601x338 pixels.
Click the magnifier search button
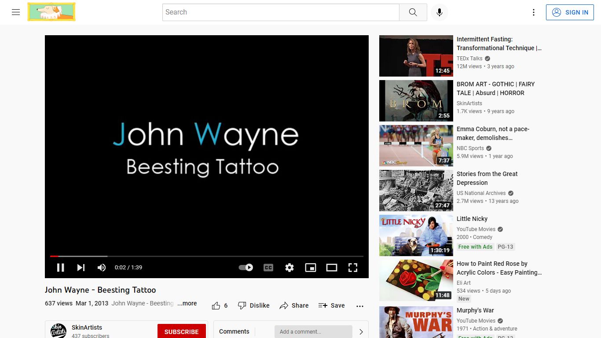413,12
